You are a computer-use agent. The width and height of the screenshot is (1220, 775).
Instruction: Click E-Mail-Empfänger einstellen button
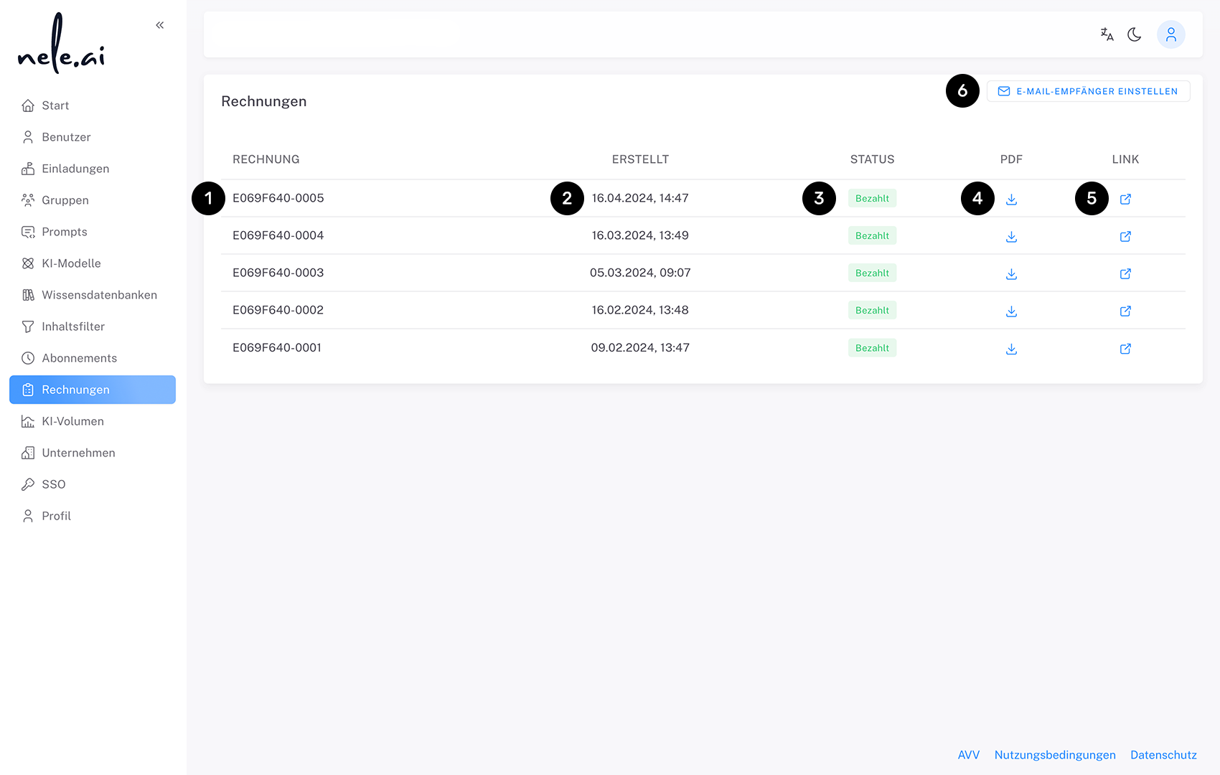pos(1088,91)
